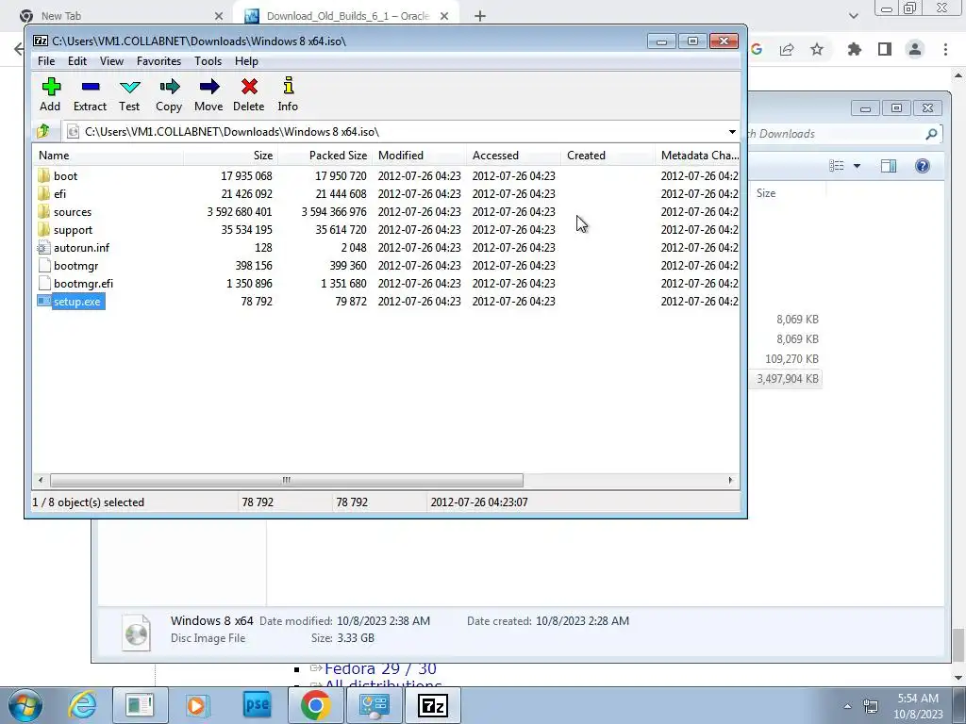Select the autorun.inf file icon
Screen dimensions: 966x724
43,248
